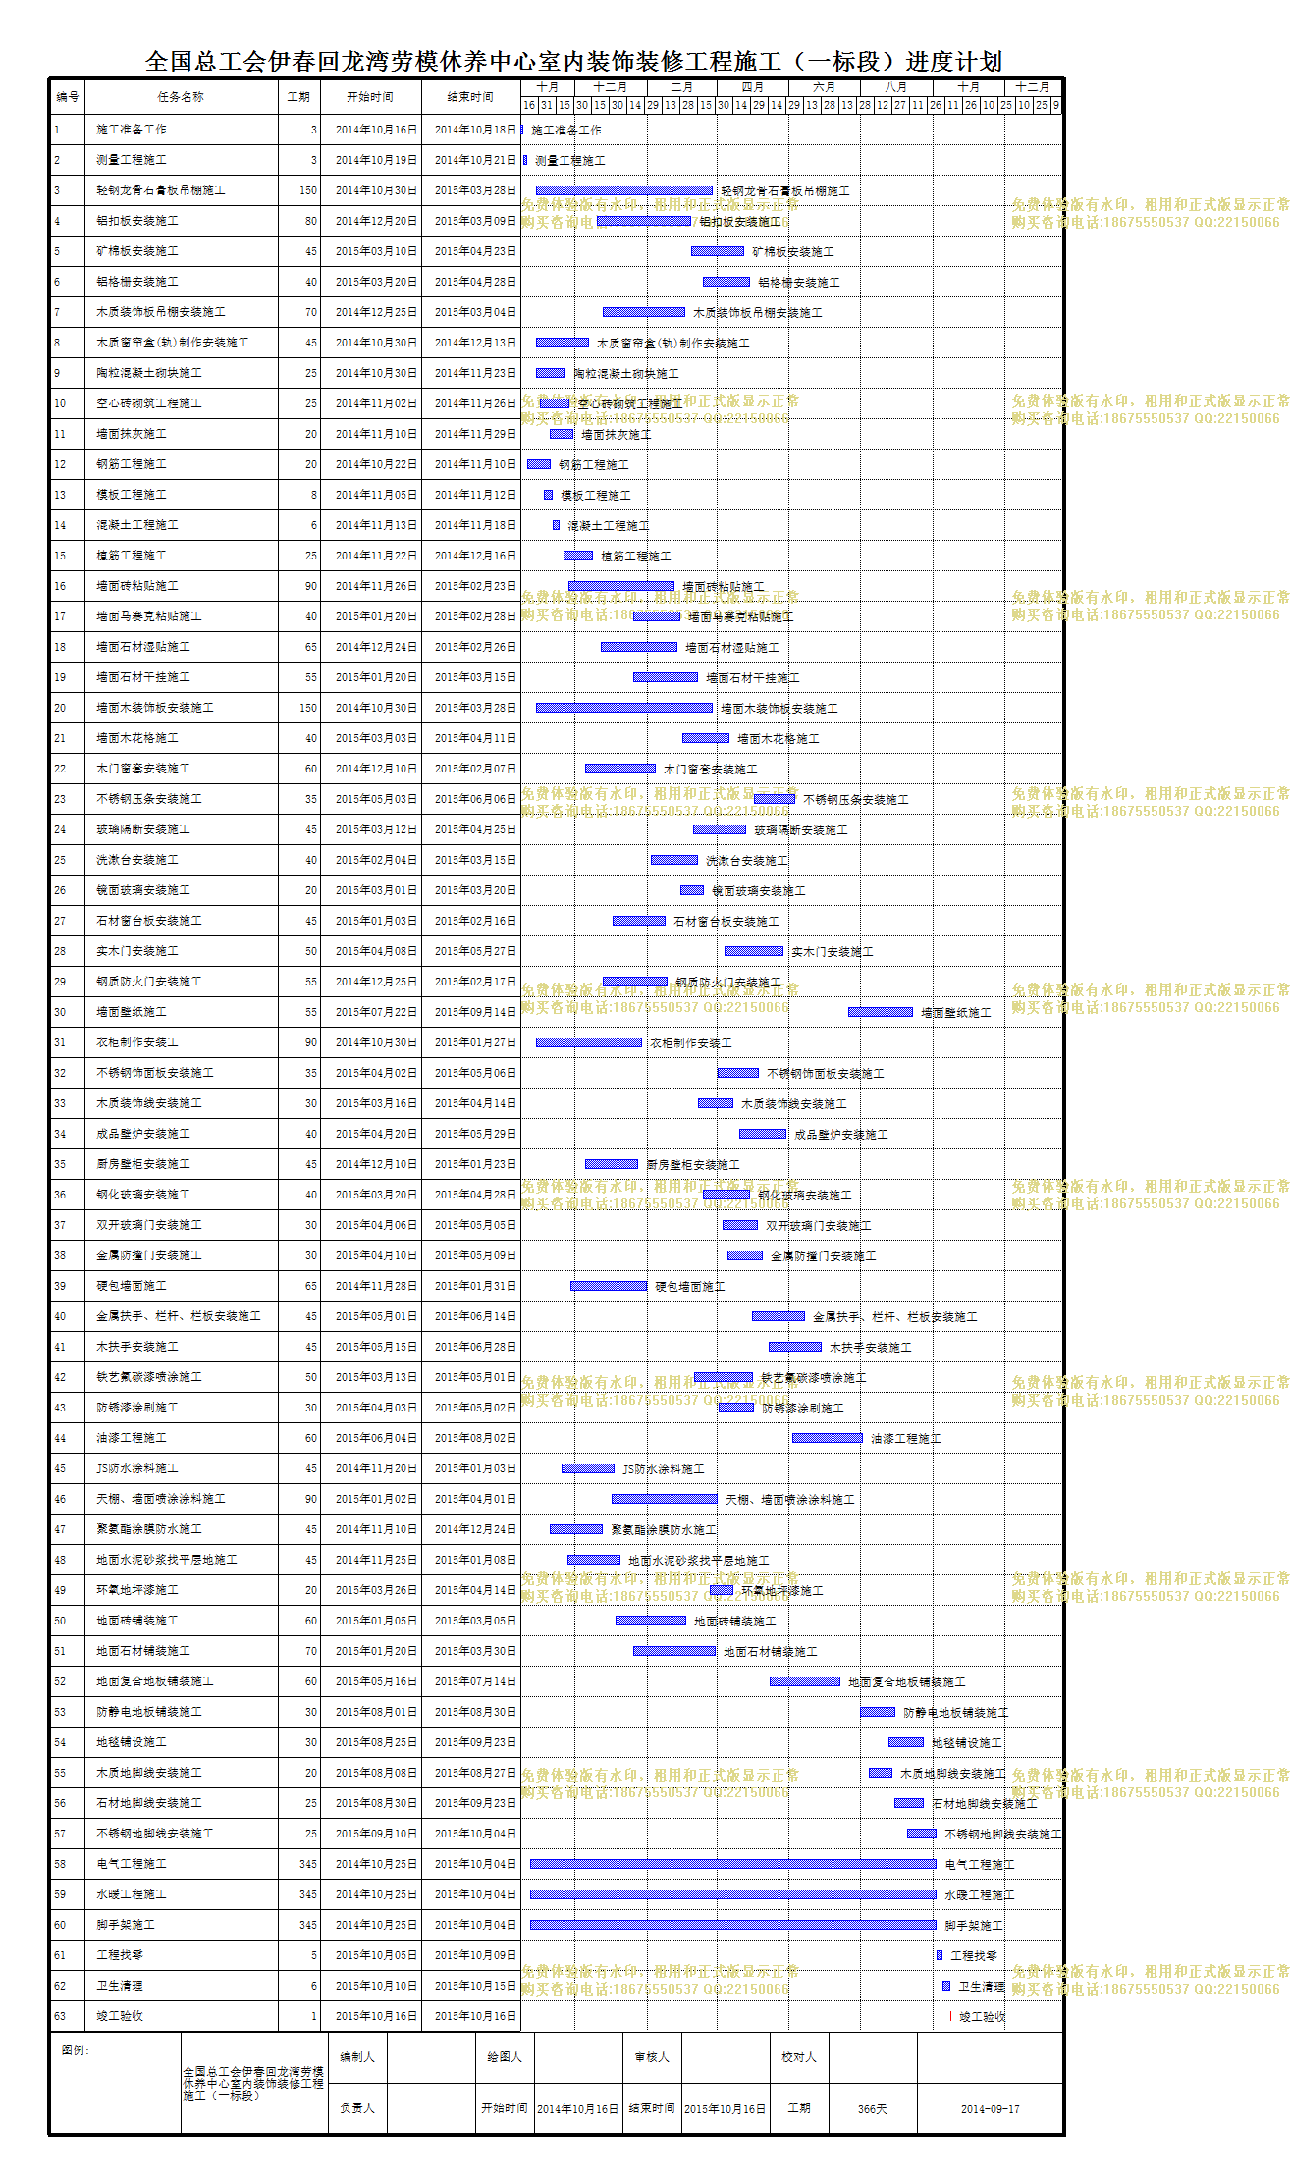
Task: Click the start date of row 8 木质窗帘盒
Action: tap(376, 343)
